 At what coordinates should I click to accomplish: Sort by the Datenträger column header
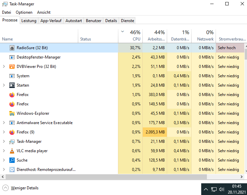tap(179, 36)
